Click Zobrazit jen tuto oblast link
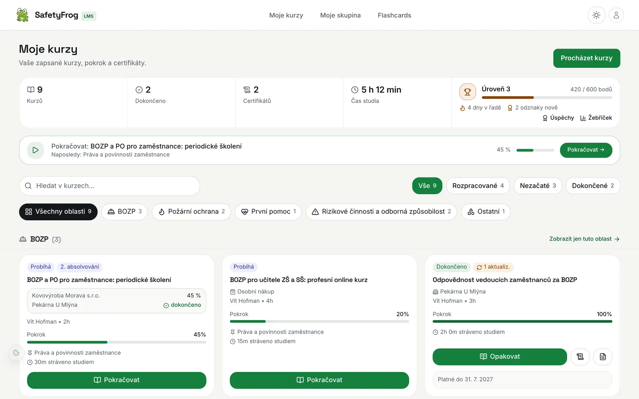The width and height of the screenshot is (639, 399). [x=584, y=239]
